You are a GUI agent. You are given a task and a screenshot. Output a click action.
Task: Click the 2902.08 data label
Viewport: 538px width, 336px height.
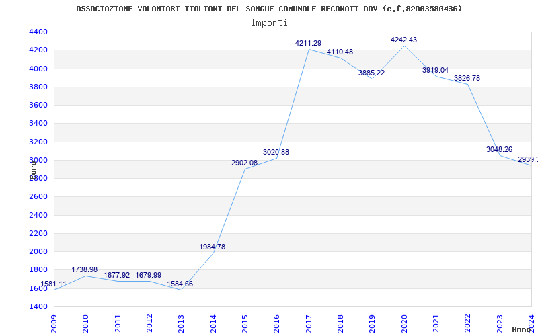point(244,163)
